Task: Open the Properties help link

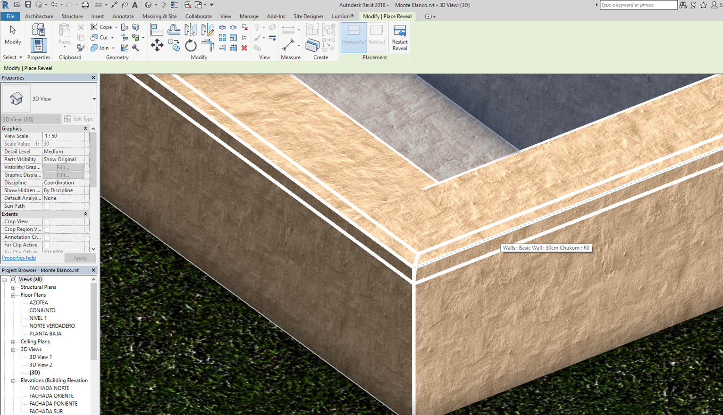Action: [19, 258]
